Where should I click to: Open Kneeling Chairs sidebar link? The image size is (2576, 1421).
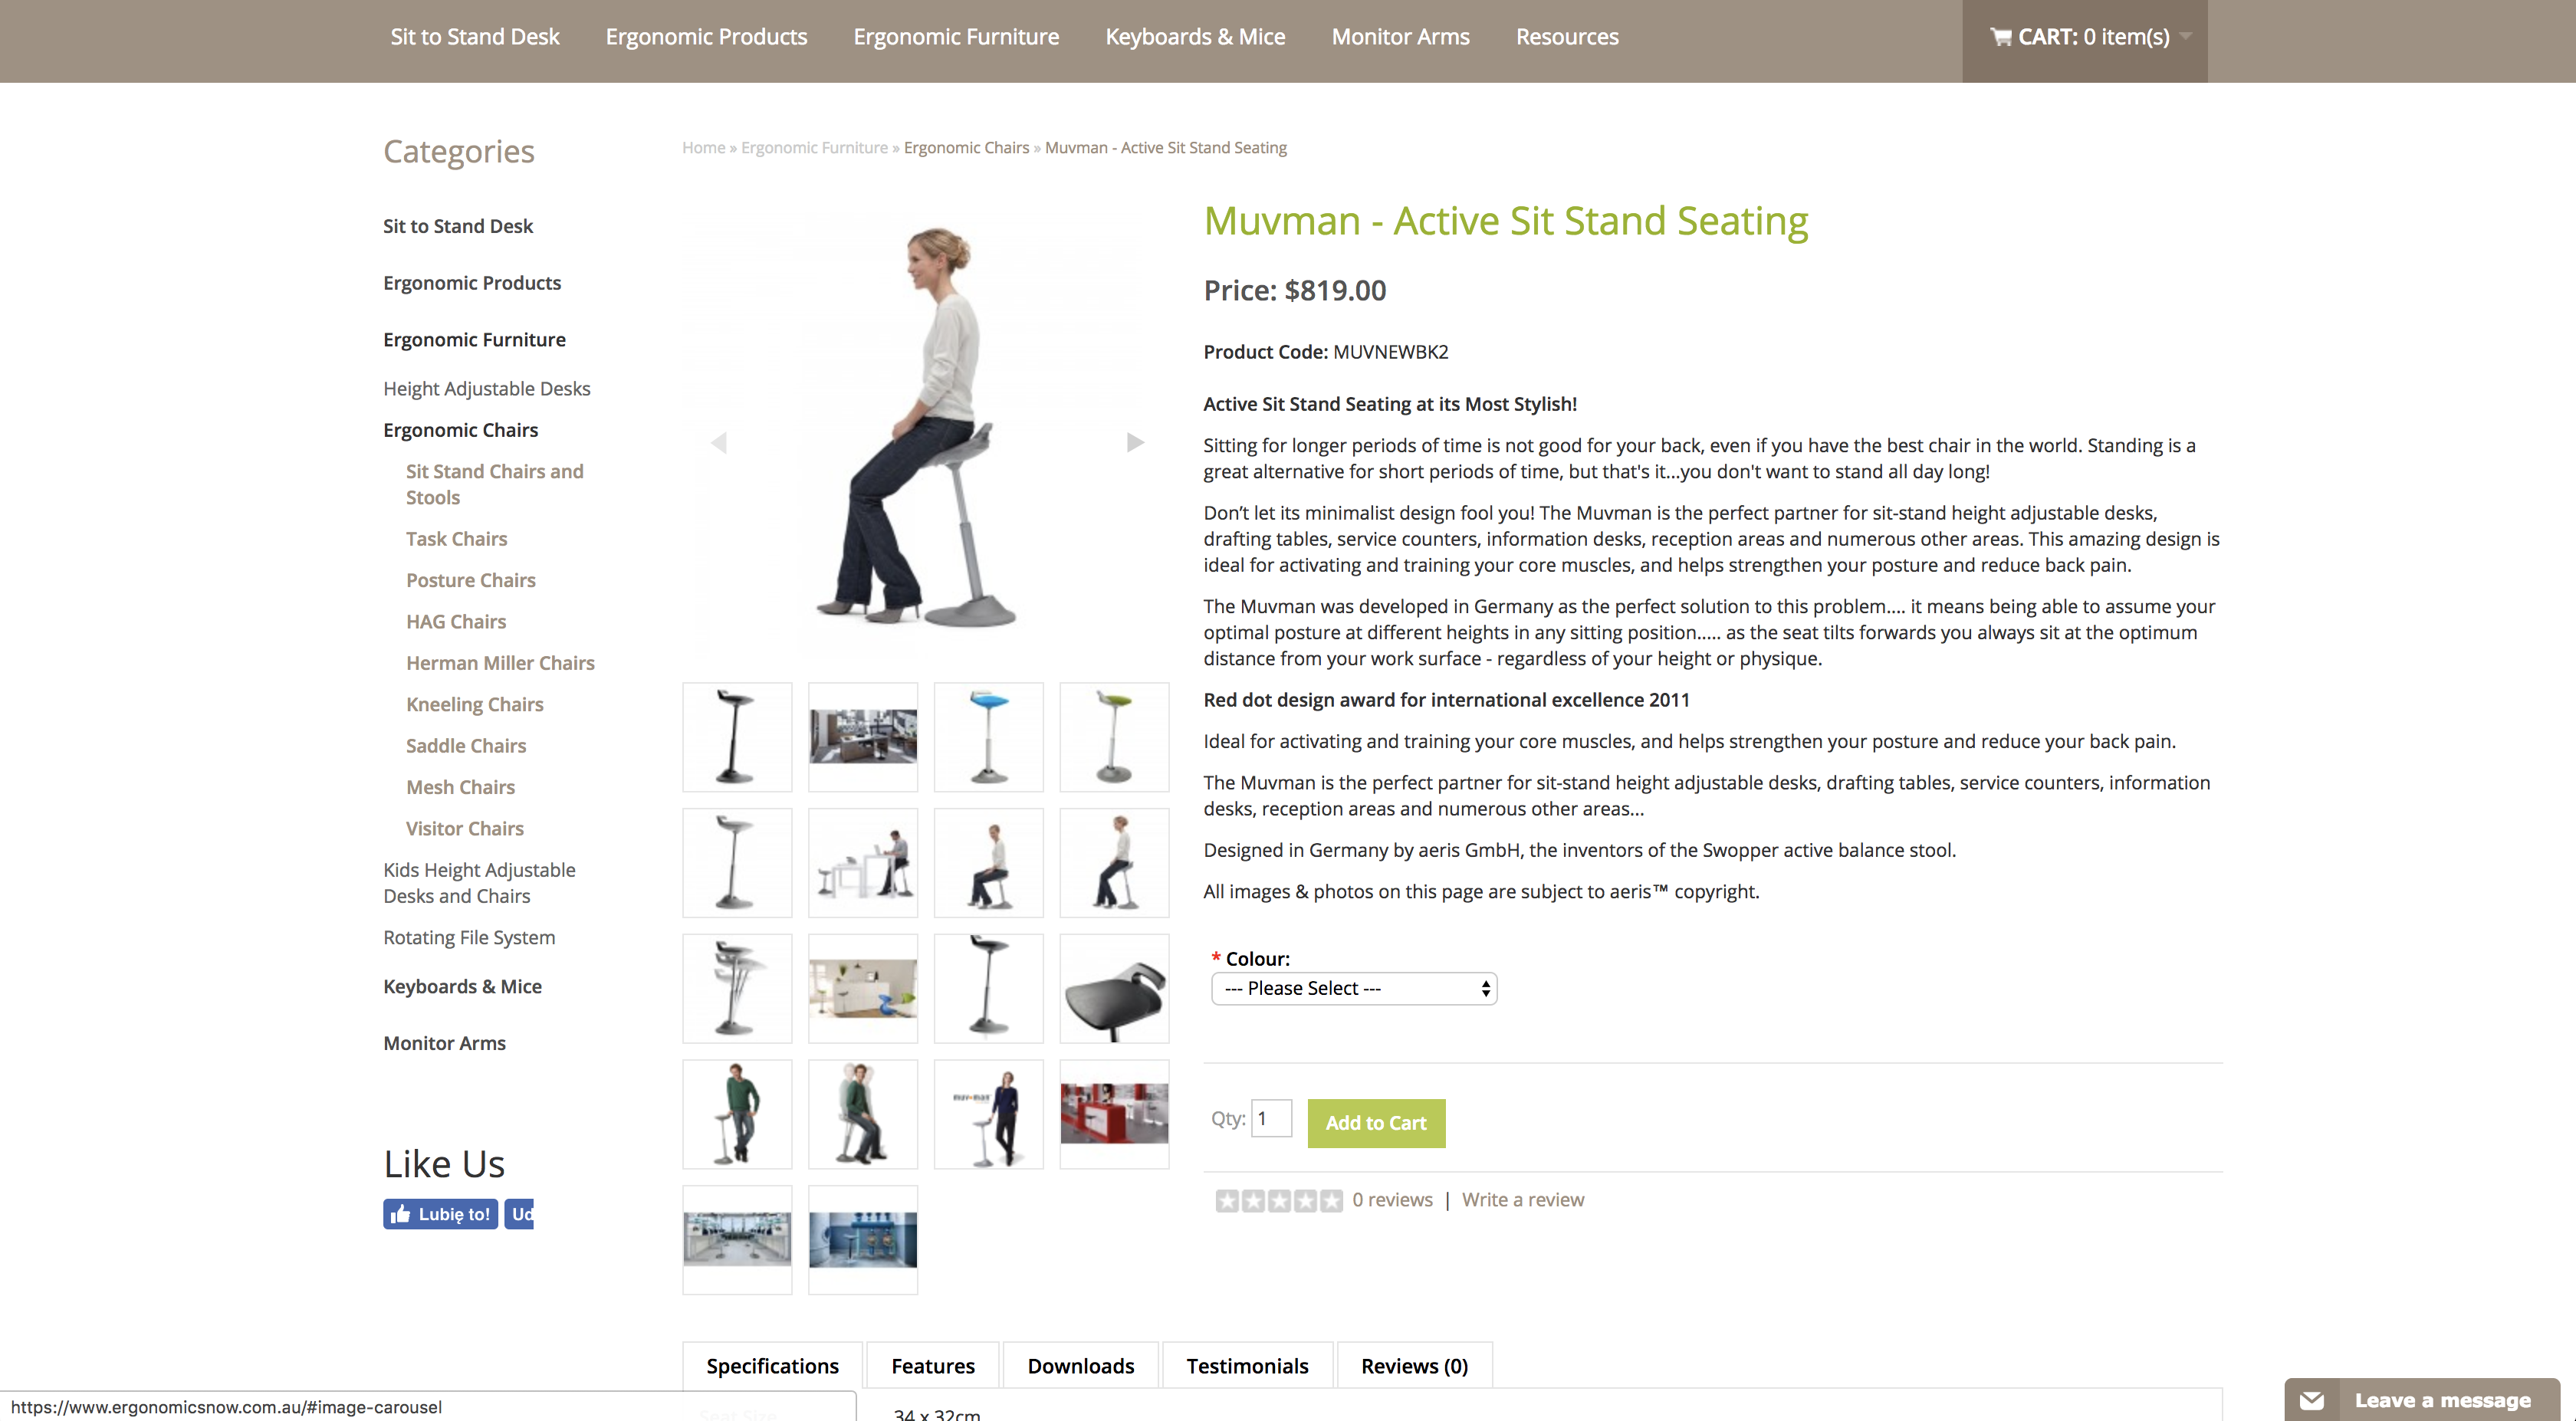(475, 704)
